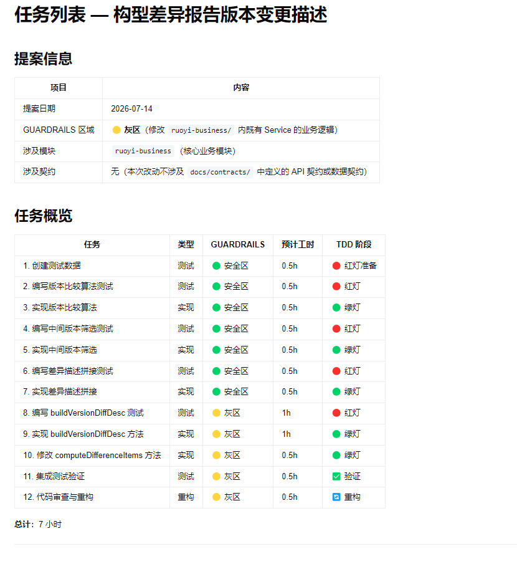Screen dimensions: 517x564
Task: Click the date 2026-07-14
Action: point(131,108)
